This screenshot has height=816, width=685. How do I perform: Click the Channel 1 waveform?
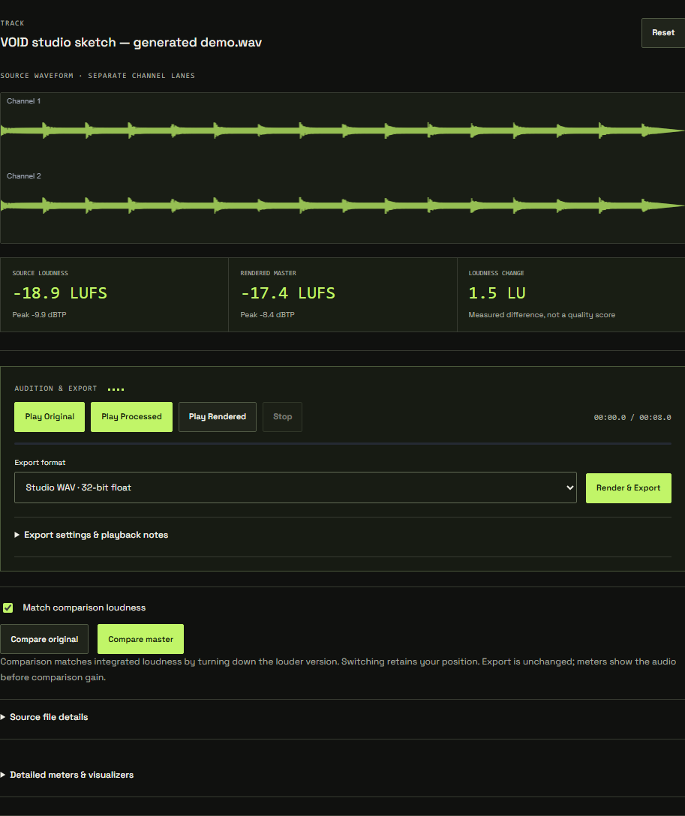[x=342, y=130]
